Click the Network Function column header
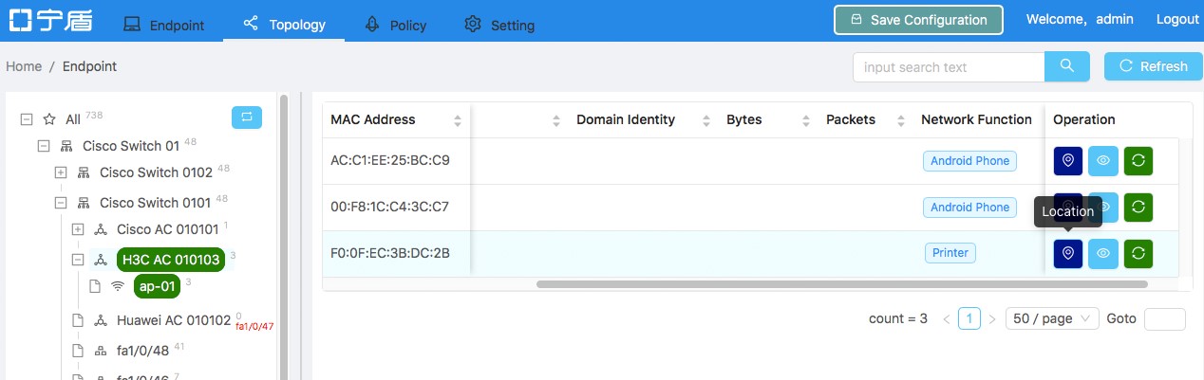Viewport: 1204px width, 380px height. [x=976, y=119]
